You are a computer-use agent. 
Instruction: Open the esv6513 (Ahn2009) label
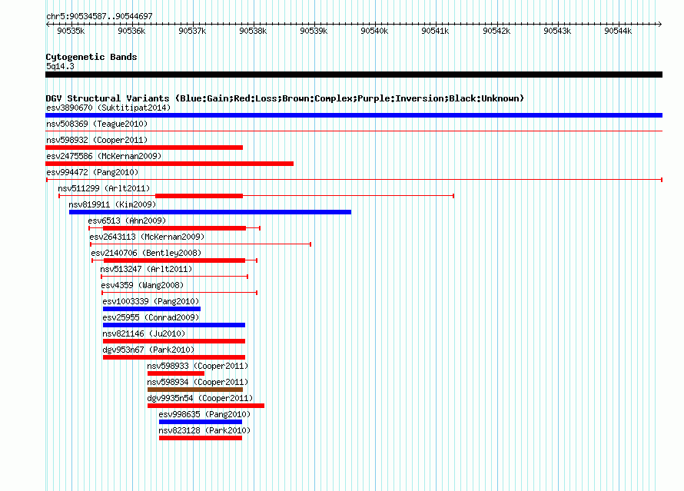click(127, 221)
